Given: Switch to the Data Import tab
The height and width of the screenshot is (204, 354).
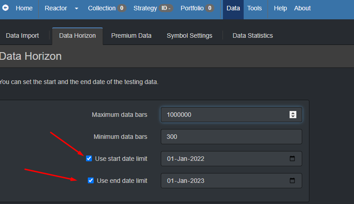Looking at the screenshot, I should tap(23, 35).
